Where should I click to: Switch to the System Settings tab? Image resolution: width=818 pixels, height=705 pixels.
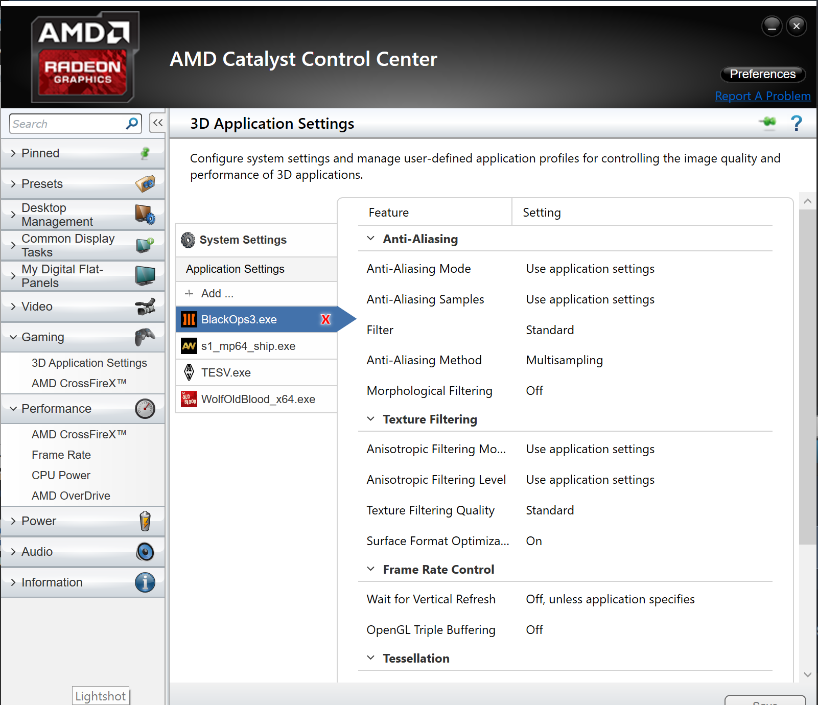[x=256, y=240]
